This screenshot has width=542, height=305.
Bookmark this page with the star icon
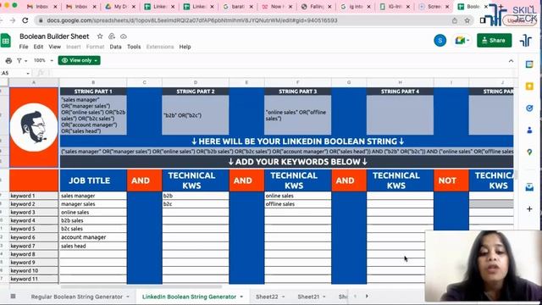click(x=467, y=20)
